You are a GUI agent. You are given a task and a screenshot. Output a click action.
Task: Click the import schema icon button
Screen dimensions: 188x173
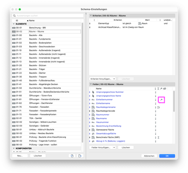click(x=72, y=156)
